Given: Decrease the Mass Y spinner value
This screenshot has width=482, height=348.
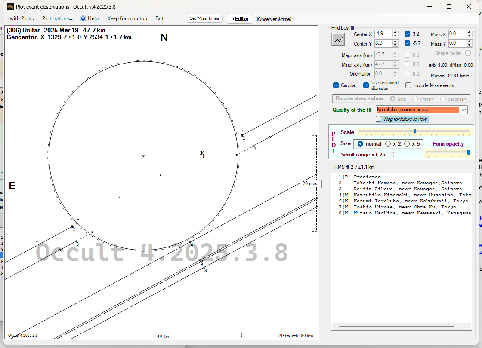Looking at the screenshot, I should 470,45.
